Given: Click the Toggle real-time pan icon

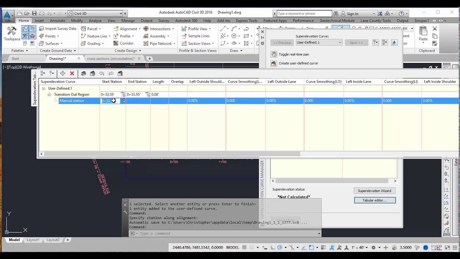Looking at the screenshot, I should click(274, 54).
